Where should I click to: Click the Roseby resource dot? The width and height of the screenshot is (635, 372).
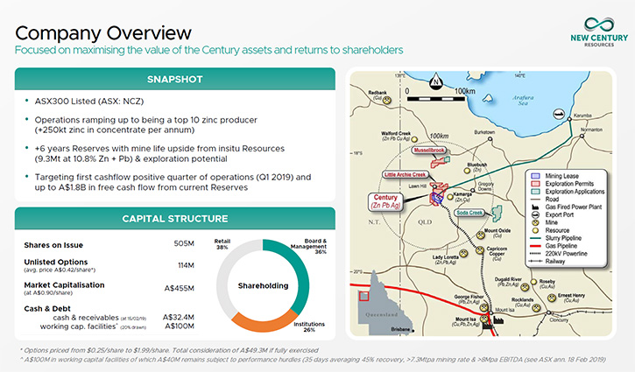[x=533, y=282]
